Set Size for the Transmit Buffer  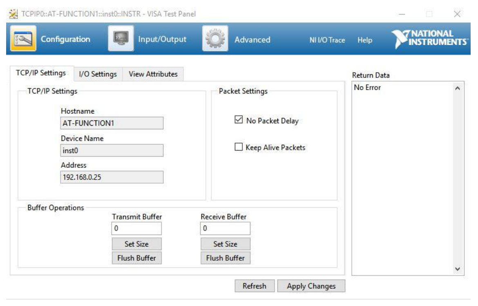click(x=136, y=244)
